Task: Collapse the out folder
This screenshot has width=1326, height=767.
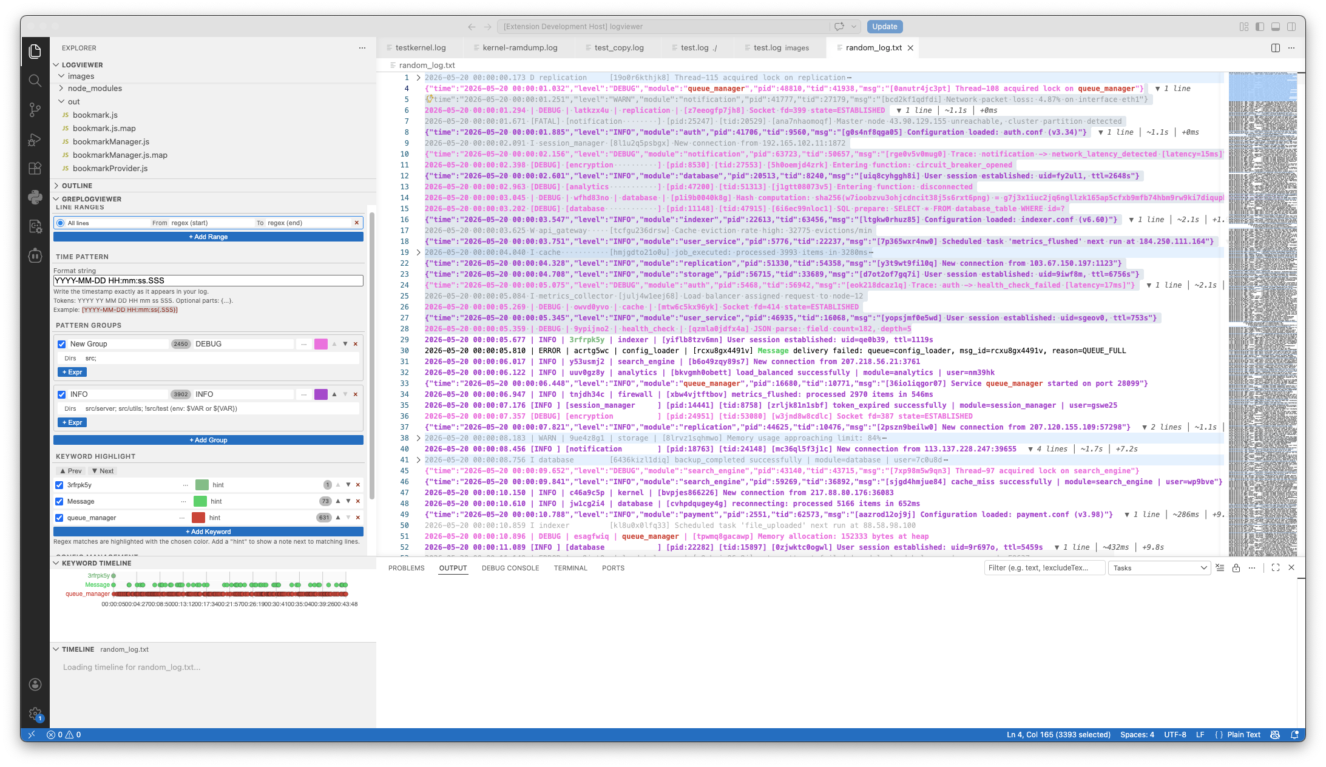Action: (x=73, y=102)
